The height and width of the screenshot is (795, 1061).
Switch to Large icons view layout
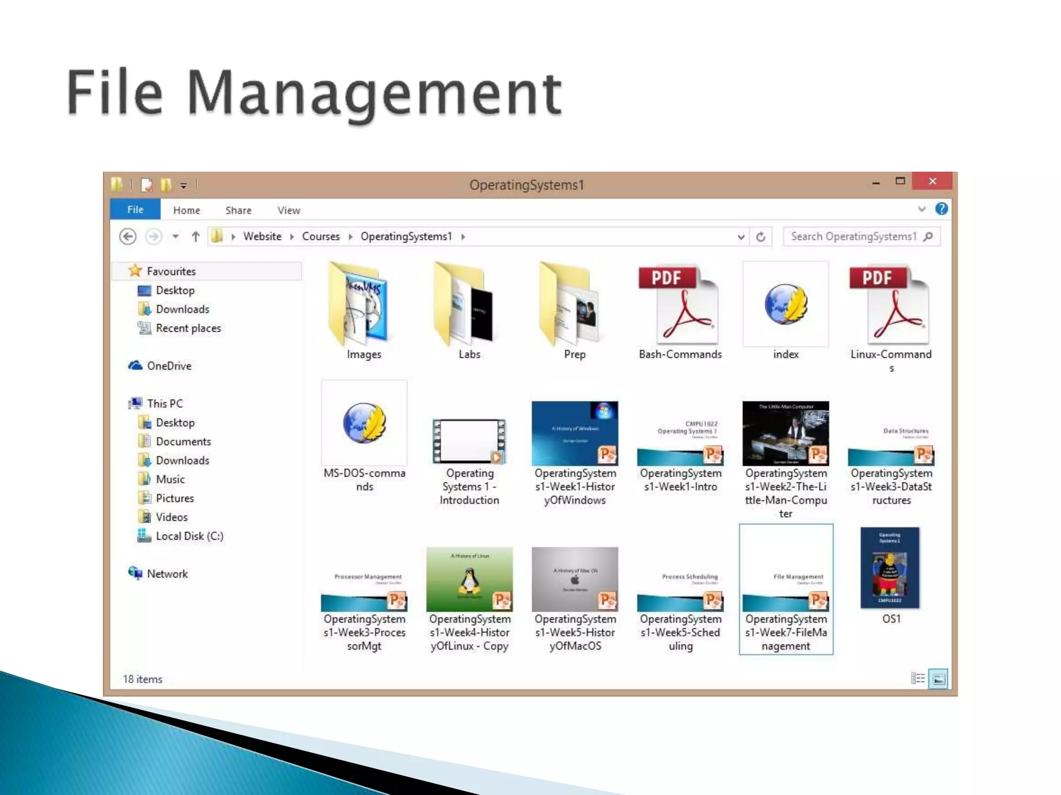(x=938, y=679)
